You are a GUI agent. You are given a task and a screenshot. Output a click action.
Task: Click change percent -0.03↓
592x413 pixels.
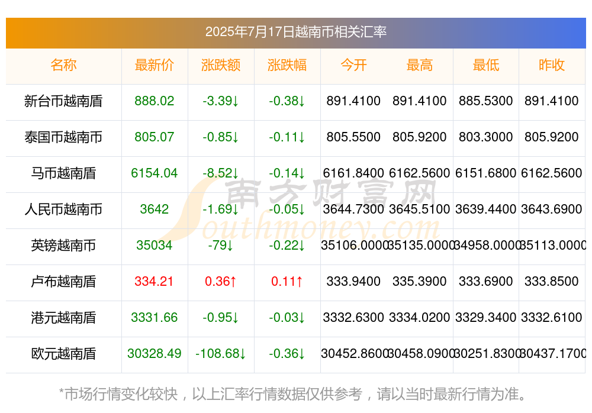click(287, 317)
